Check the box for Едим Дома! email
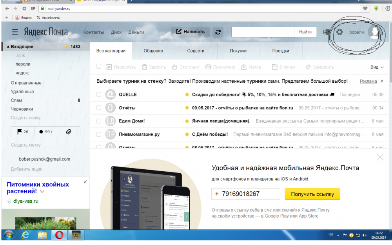 99,121
